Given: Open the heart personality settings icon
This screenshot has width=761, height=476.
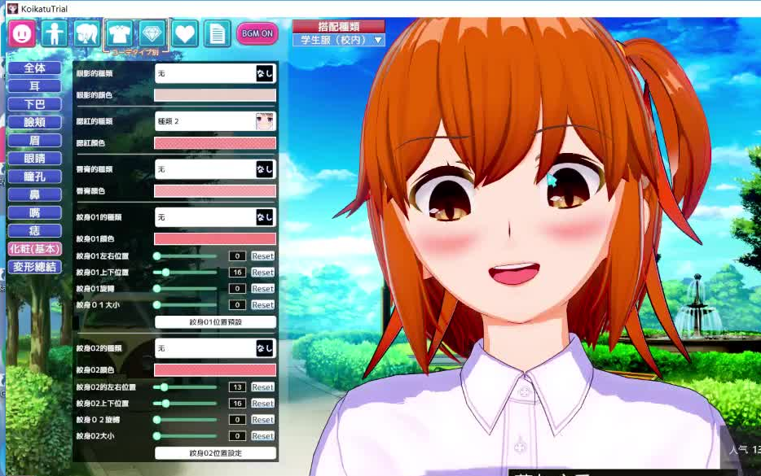Looking at the screenshot, I should click(x=184, y=33).
